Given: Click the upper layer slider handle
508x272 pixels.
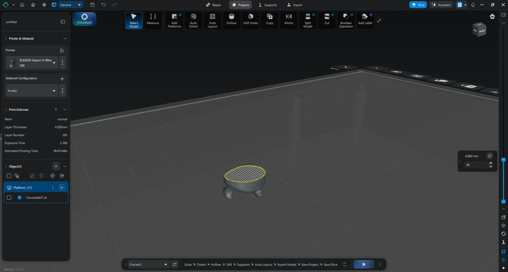Looking at the screenshot, I should click(x=503, y=159).
